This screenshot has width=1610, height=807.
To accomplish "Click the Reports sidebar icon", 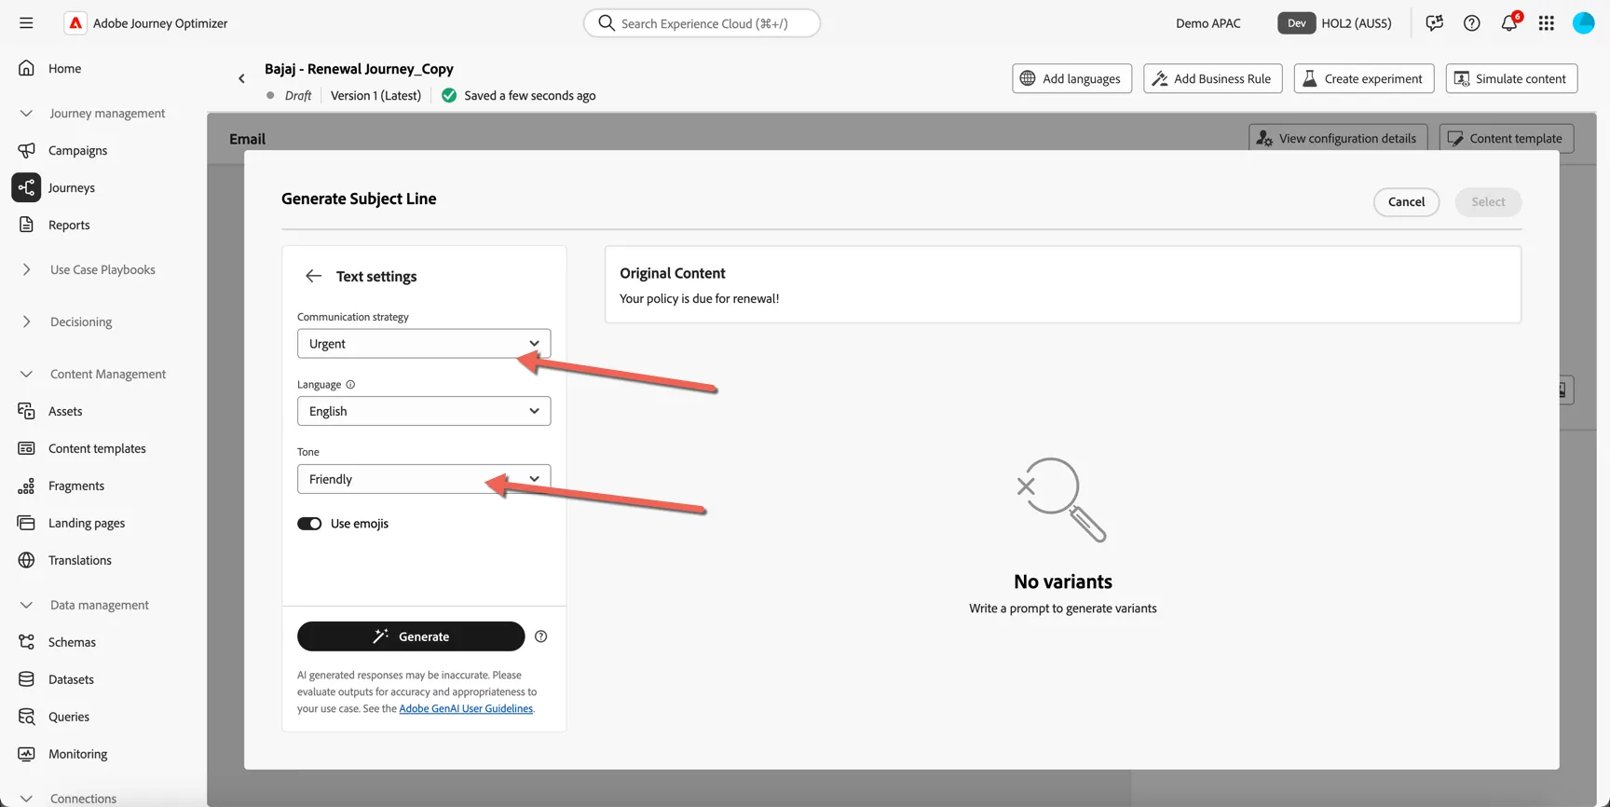I will pos(26,225).
